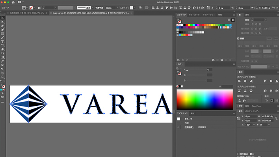The image size is (279, 157).
Task: Open rotate angle dropdown in Transform panel
Action: (254, 125)
